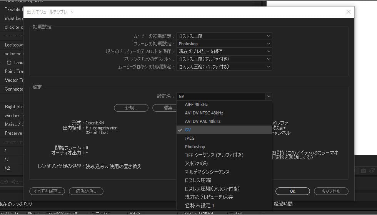Select TIFF シーケンス (アルファ付き) option
This screenshot has height=215, width=377.
(x=224, y=155)
